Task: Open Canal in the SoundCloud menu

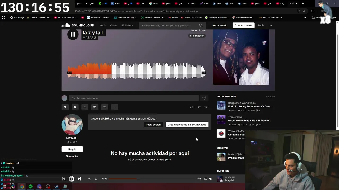Action: tap(114, 25)
